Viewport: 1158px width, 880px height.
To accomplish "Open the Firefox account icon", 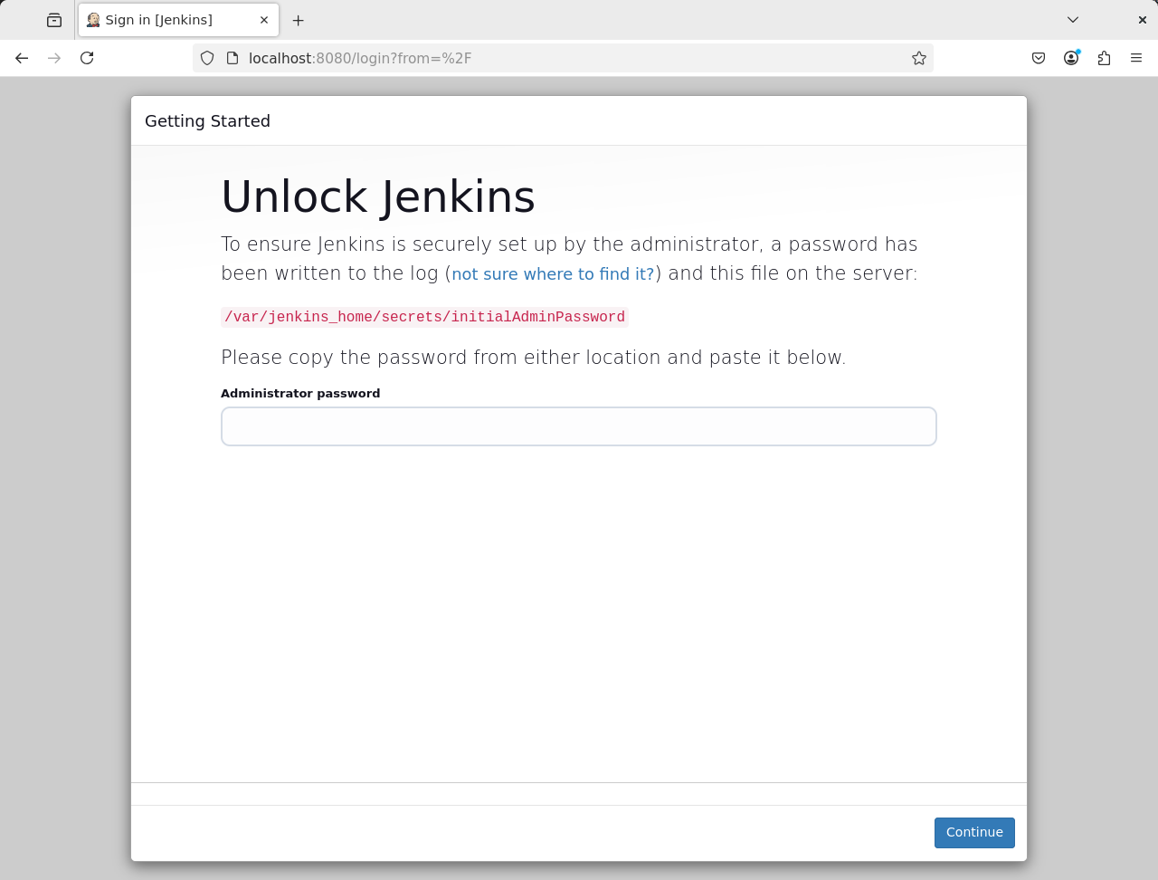I will tap(1071, 58).
